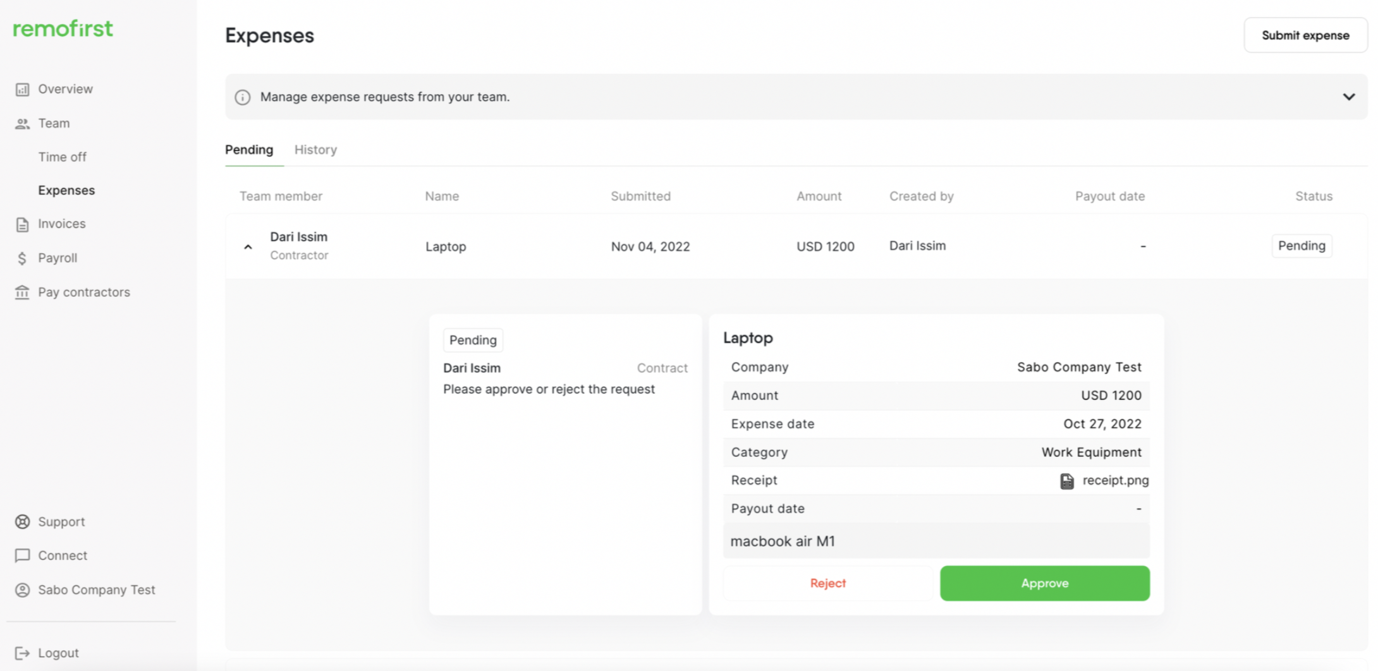Viewport: 1378px width, 671px height.
Task: Open Time off in the sidebar
Action: pyautogui.click(x=62, y=157)
